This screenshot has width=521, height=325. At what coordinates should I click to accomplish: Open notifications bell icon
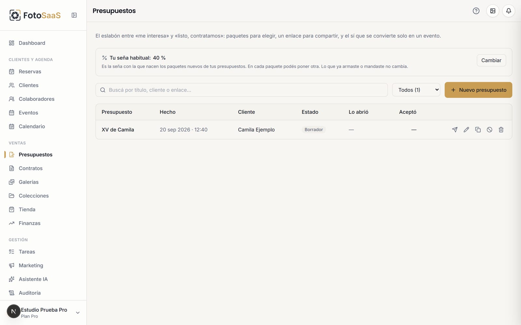point(509,11)
